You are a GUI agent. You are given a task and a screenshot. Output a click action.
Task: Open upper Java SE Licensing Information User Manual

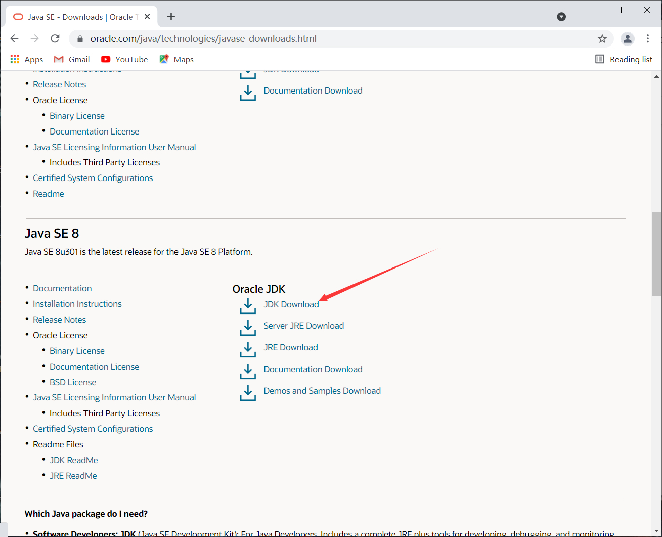coord(114,147)
